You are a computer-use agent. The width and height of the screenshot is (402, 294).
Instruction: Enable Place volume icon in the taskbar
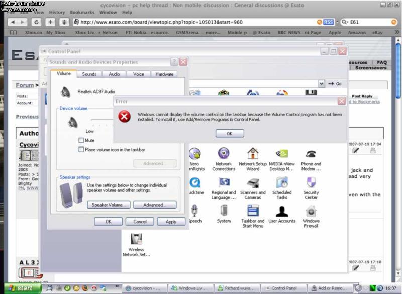pos(81,150)
